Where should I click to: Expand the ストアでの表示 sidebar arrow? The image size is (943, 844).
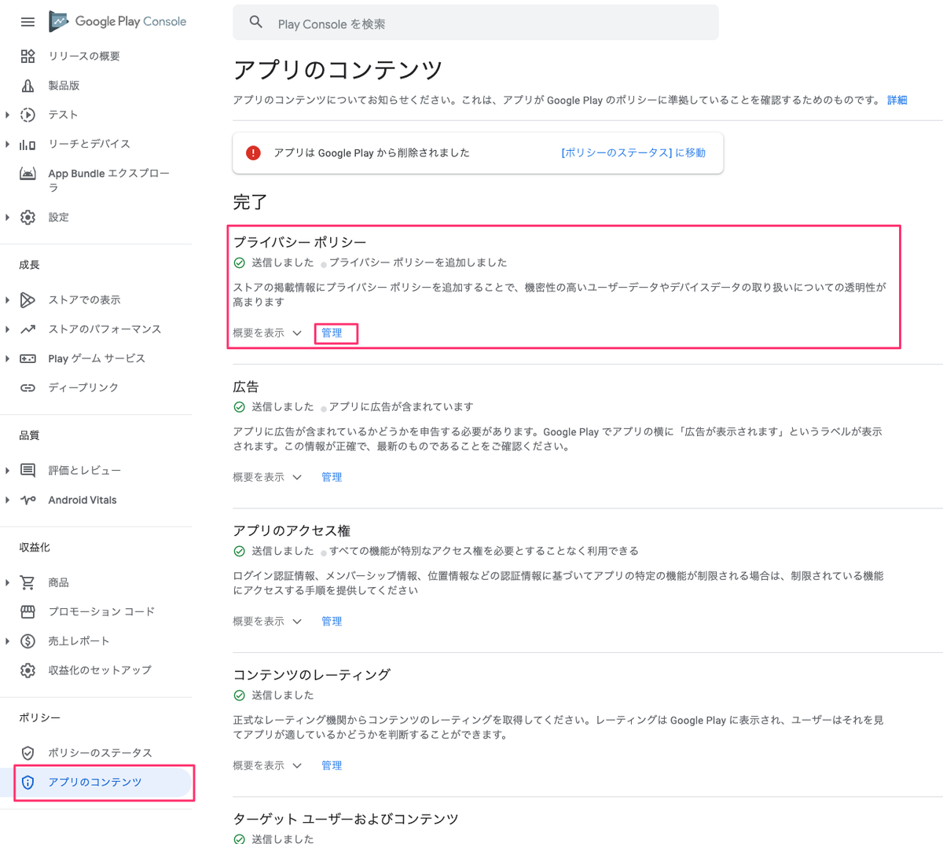[x=7, y=300]
